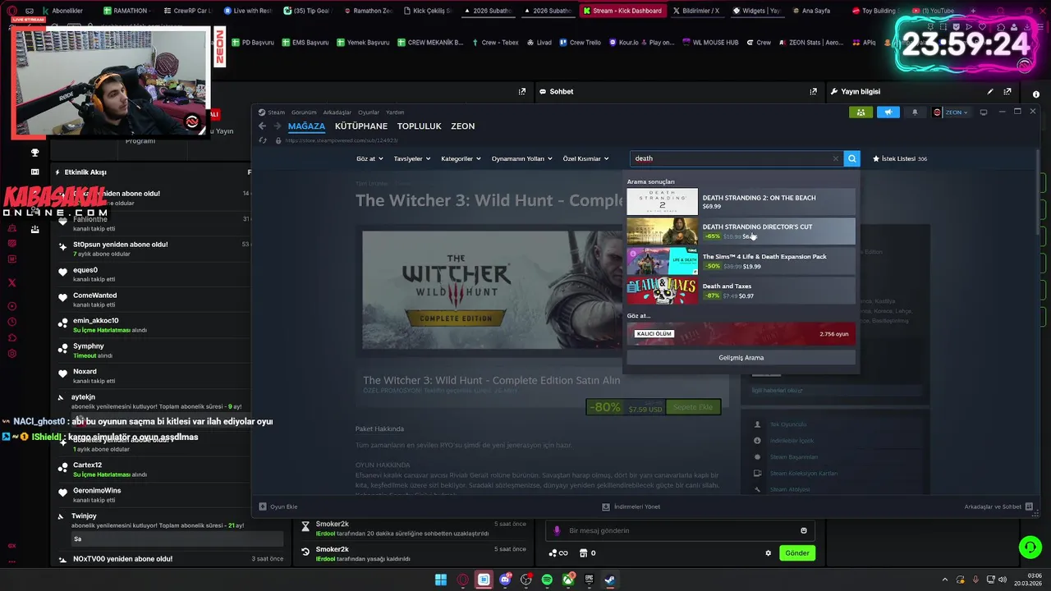This screenshot has width=1051, height=591.
Task: Open the Yardım menu
Action: [x=395, y=112]
